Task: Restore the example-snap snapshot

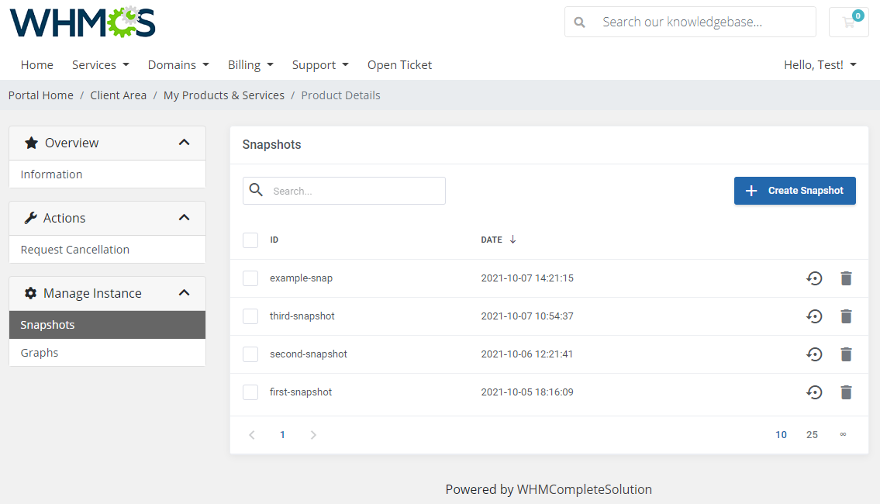Action: point(814,278)
